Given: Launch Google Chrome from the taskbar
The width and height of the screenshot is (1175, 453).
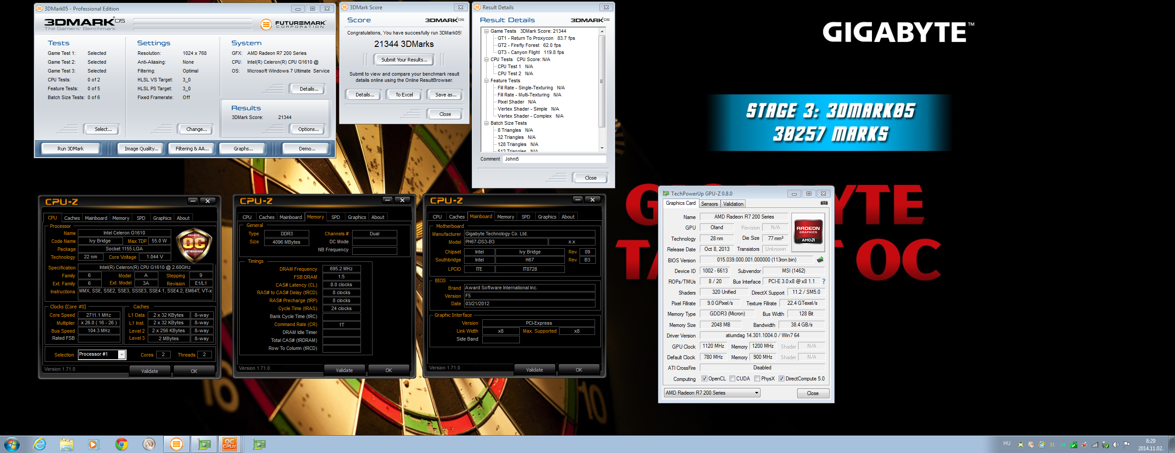Looking at the screenshot, I should point(121,444).
